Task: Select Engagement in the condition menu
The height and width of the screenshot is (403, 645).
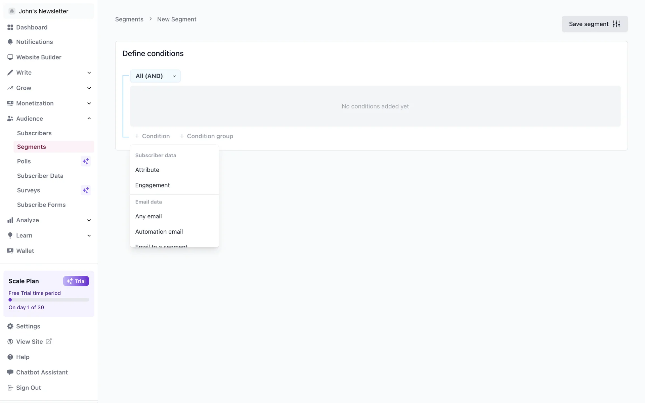Action: click(x=153, y=185)
